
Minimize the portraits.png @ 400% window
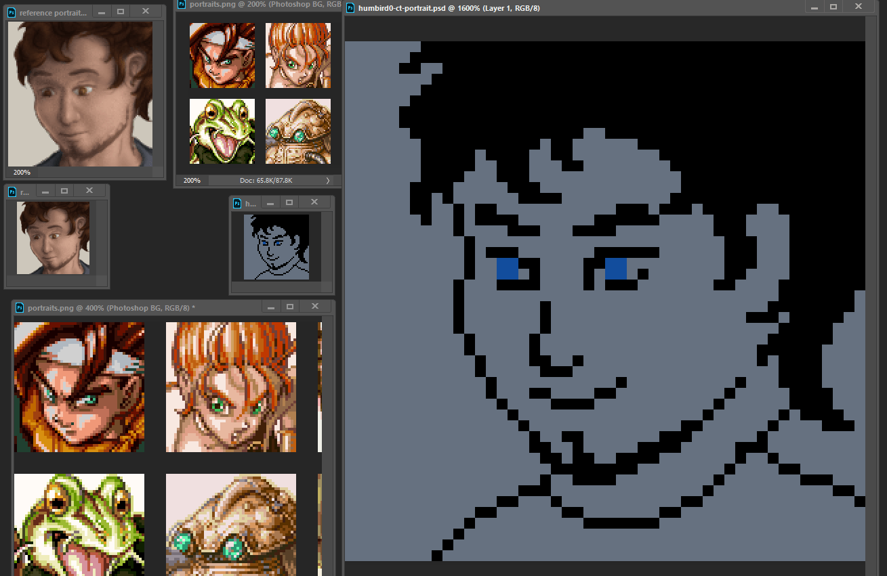coord(271,307)
